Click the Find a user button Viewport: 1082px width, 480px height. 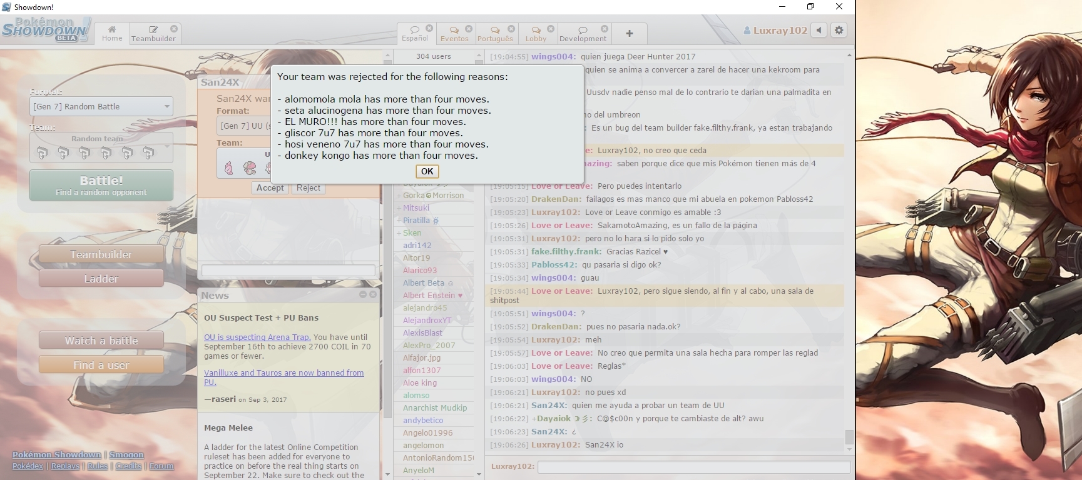click(x=101, y=365)
